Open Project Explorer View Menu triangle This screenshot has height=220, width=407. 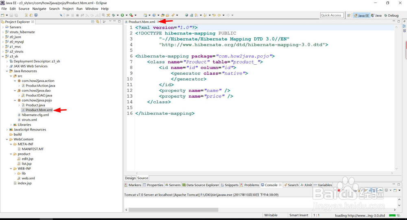pyautogui.click(x=110, y=21)
